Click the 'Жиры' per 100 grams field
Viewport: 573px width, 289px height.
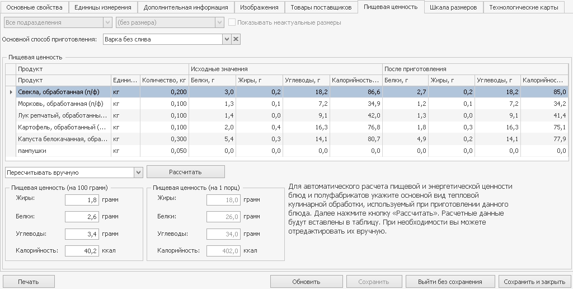tap(82, 200)
